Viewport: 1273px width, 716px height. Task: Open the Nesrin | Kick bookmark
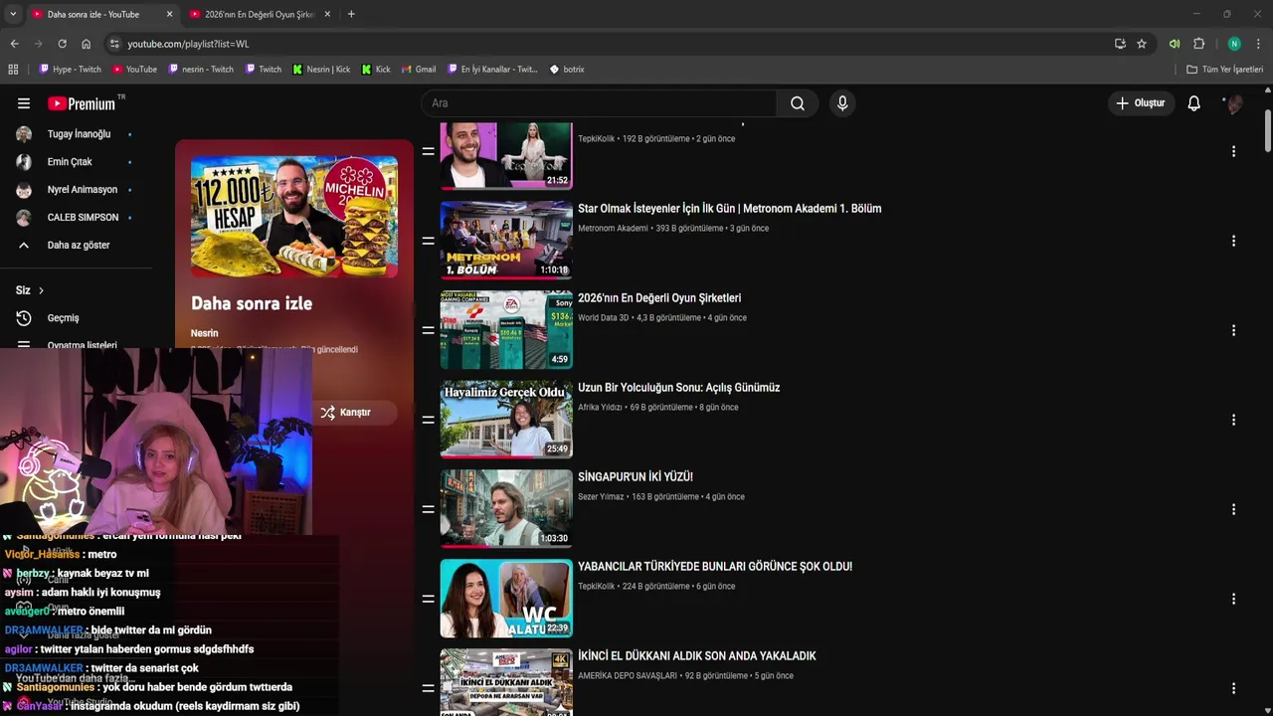tap(321, 70)
